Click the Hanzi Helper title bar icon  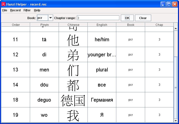point(4,4)
